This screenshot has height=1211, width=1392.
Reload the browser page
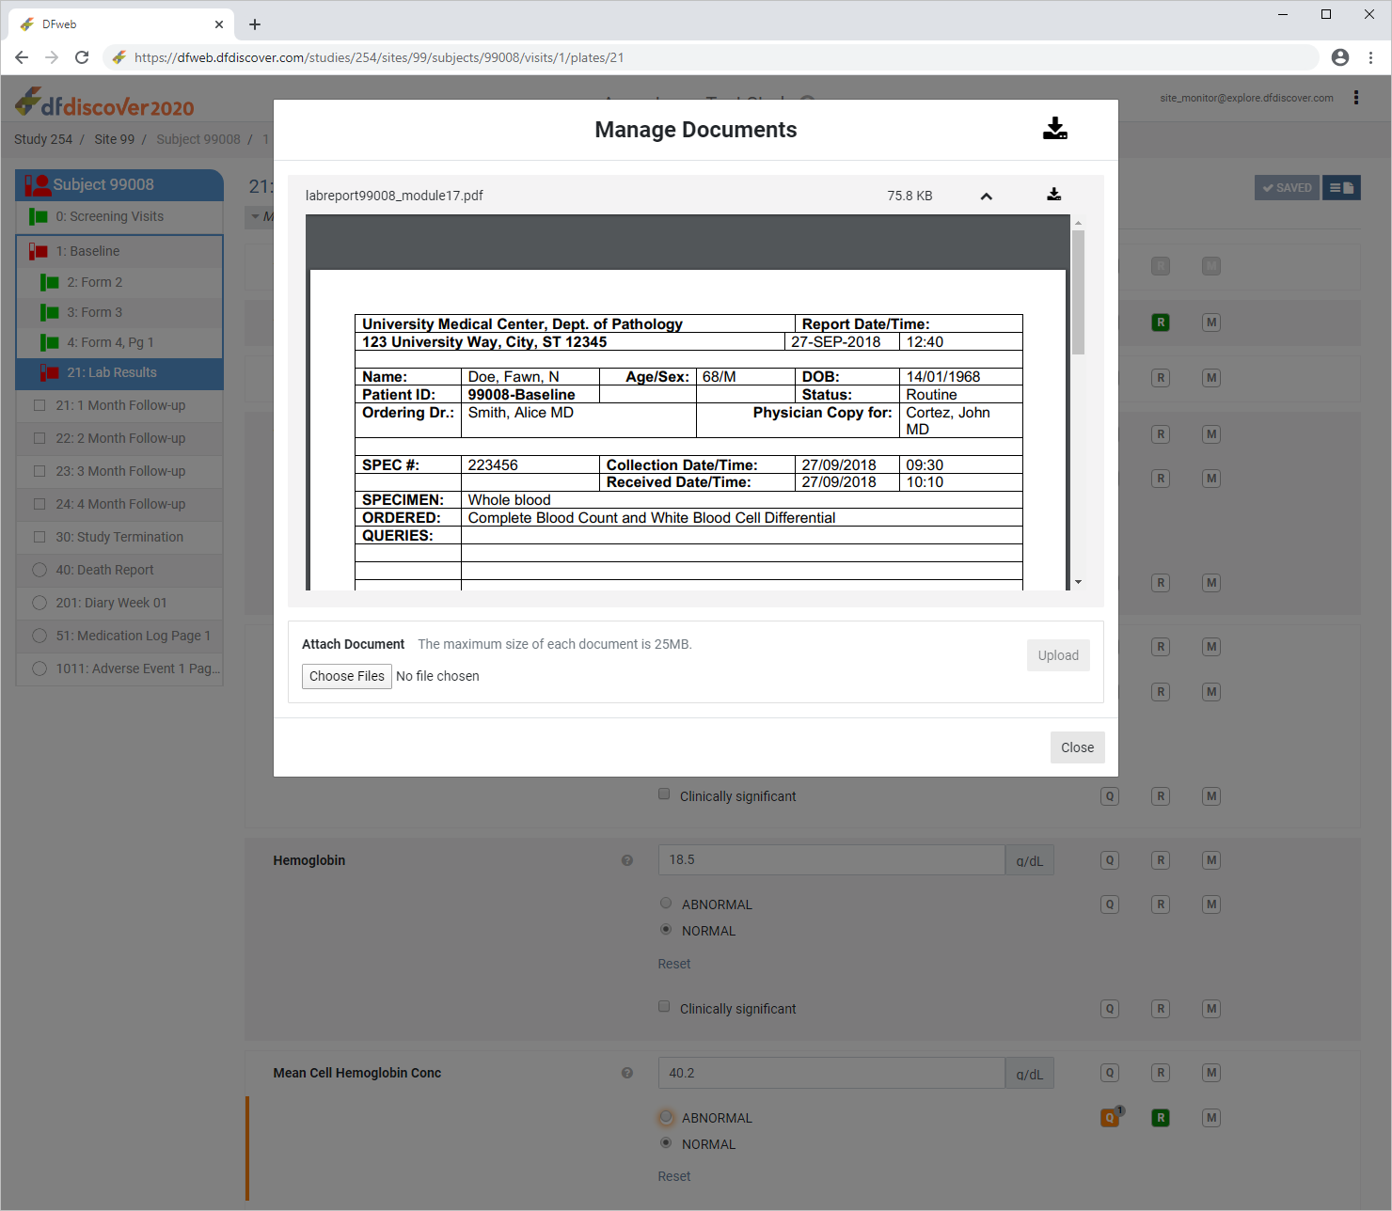click(82, 57)
